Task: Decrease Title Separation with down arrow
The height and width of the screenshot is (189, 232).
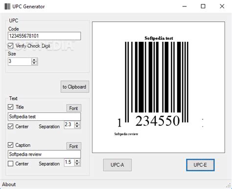Action: click(77, 127)
